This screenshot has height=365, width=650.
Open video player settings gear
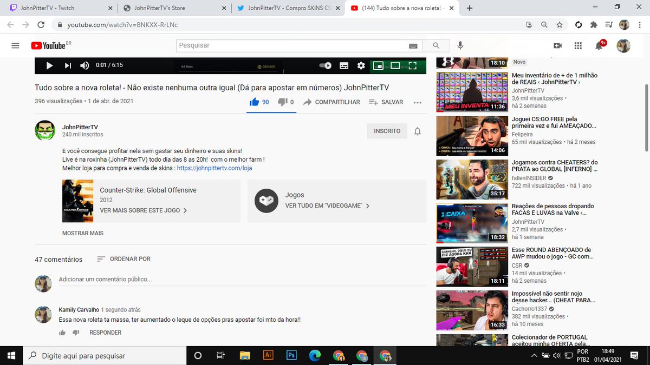coord(361,65)
